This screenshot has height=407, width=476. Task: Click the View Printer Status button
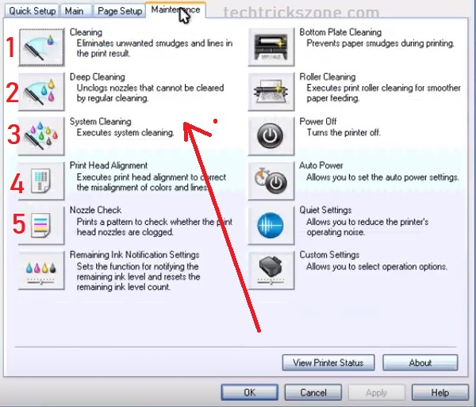pyautogui.click(x=328, y=363)
